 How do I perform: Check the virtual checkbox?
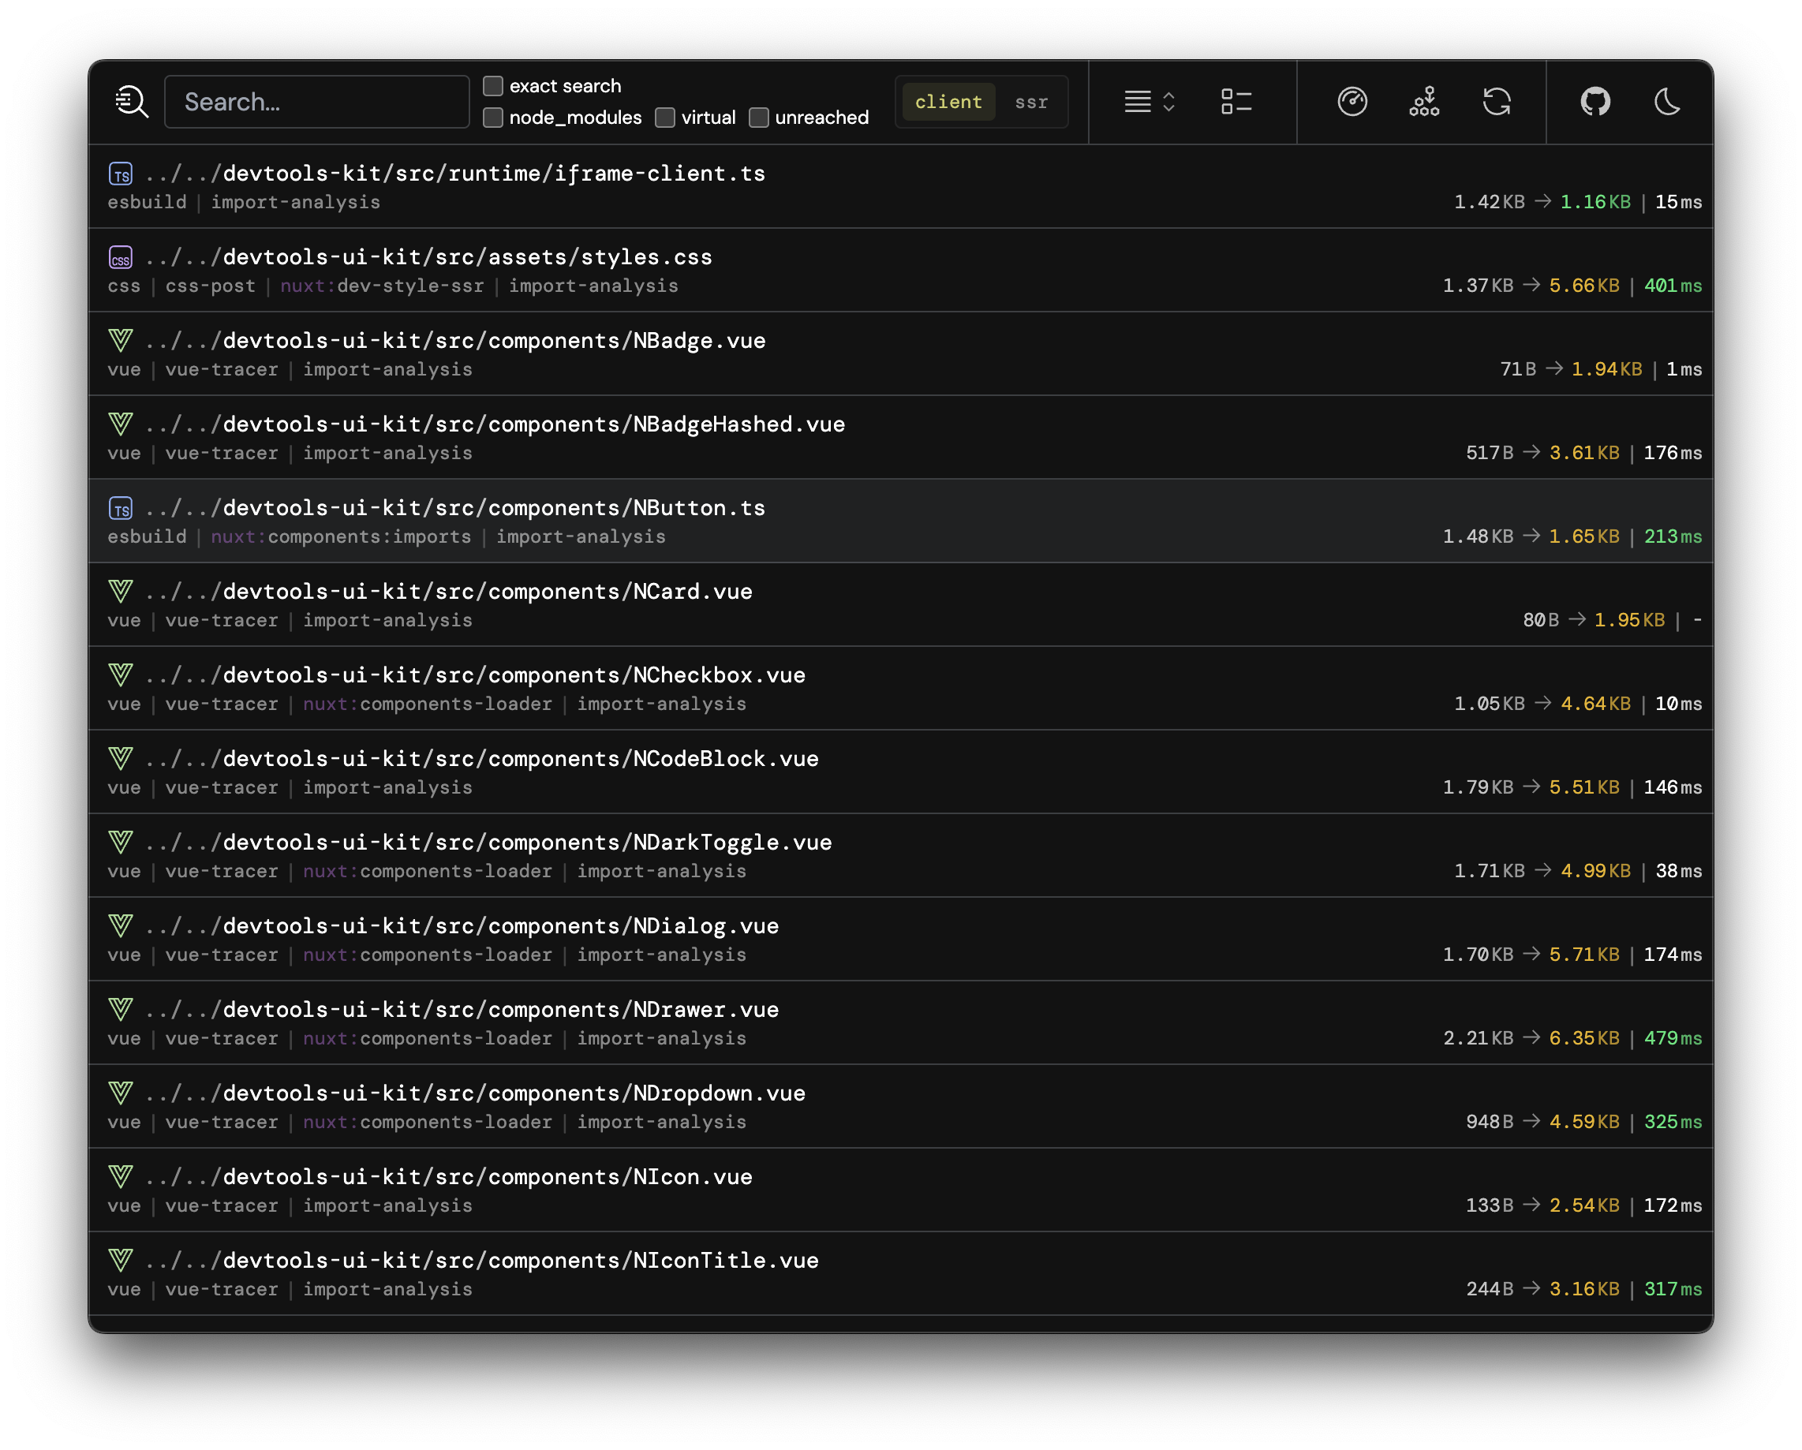coord(665,118)
